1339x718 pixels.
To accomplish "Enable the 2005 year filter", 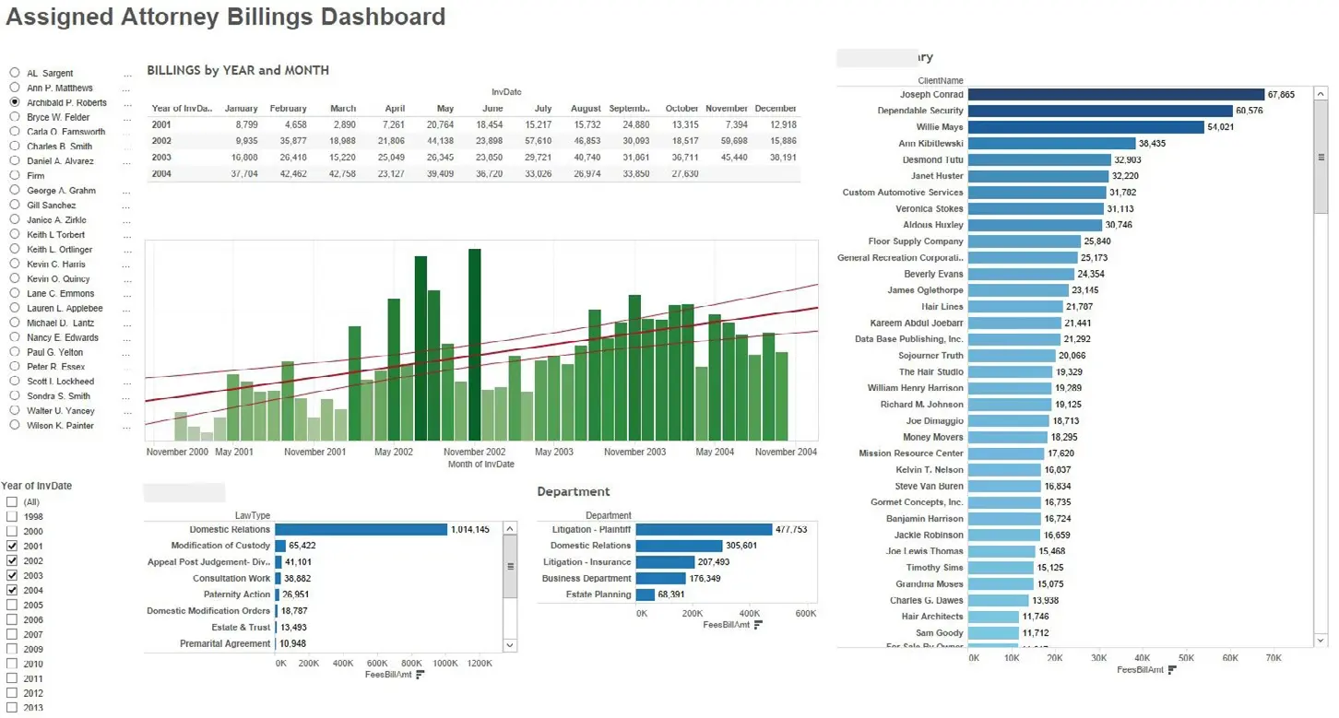I will pyautogui.click(x=12, y=606).
